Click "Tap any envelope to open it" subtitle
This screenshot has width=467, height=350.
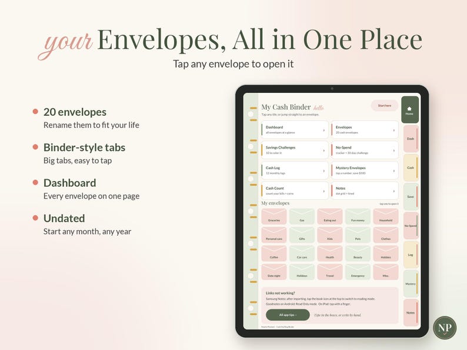click(233, 64)
